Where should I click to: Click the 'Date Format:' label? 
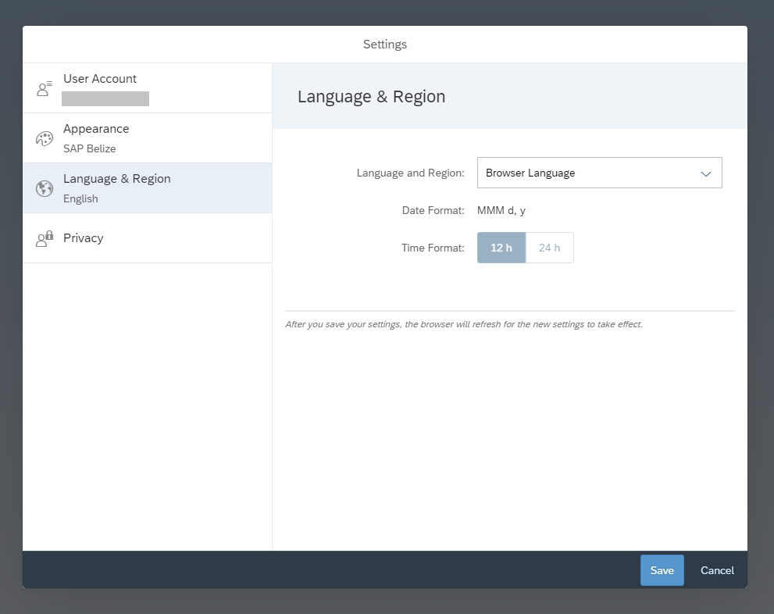pos(433,211)
